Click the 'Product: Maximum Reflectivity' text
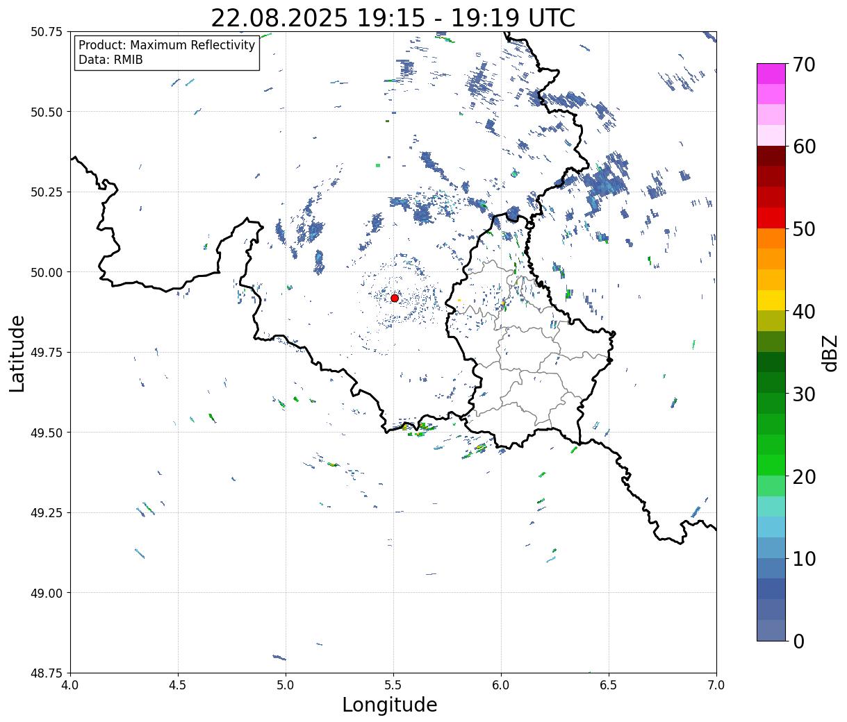847x722 pixels. click(x=167, y=45)
